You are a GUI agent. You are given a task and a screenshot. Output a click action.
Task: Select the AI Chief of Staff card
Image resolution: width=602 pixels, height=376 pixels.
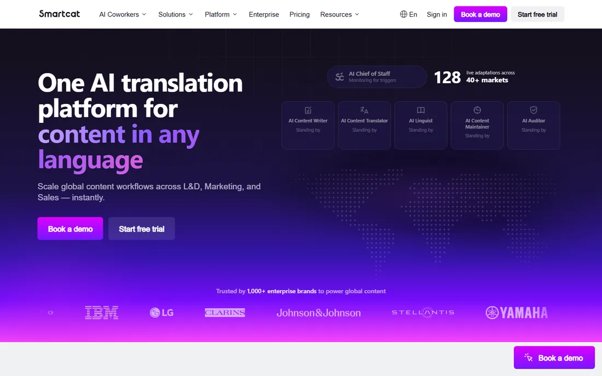[377, 77]
